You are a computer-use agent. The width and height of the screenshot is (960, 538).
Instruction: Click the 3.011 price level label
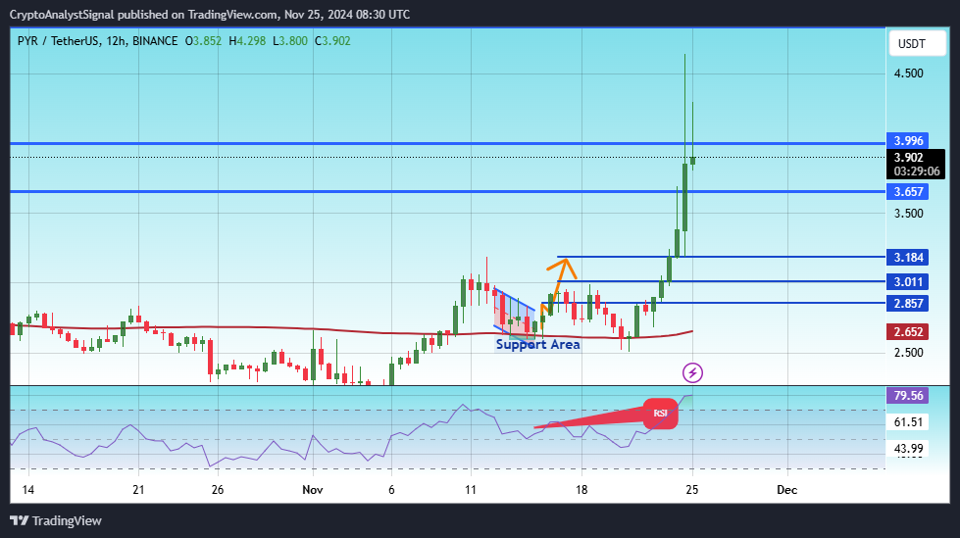908,281
